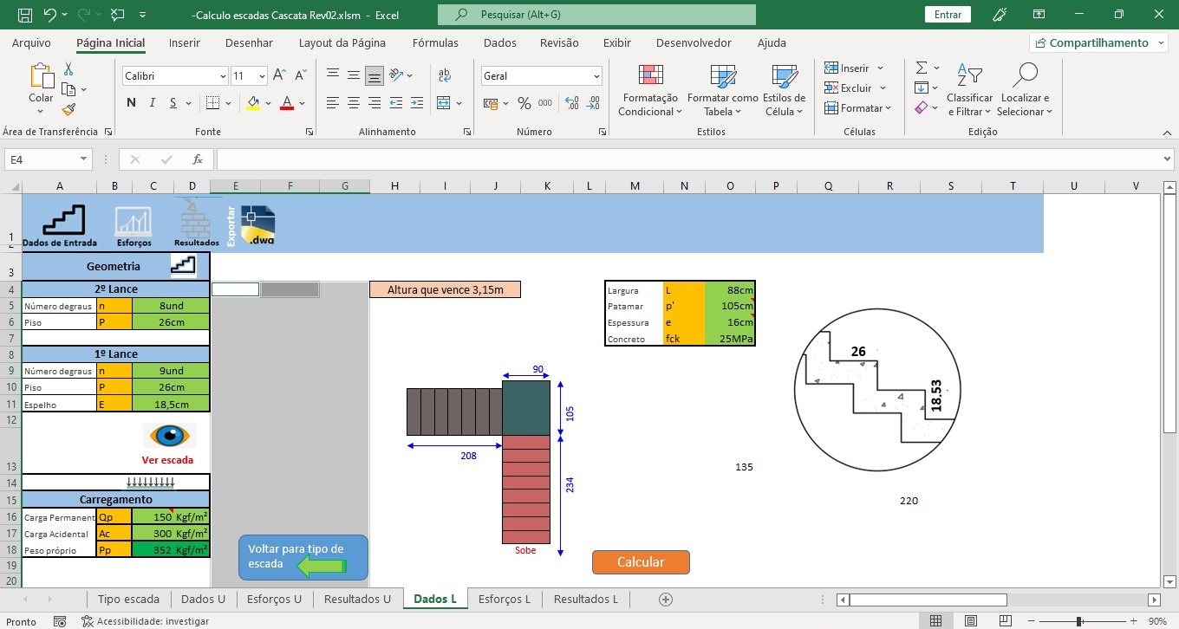This screenshot has width=1179, height=629.
Task: Click the Compartilhamento button
Action: 1098,42
